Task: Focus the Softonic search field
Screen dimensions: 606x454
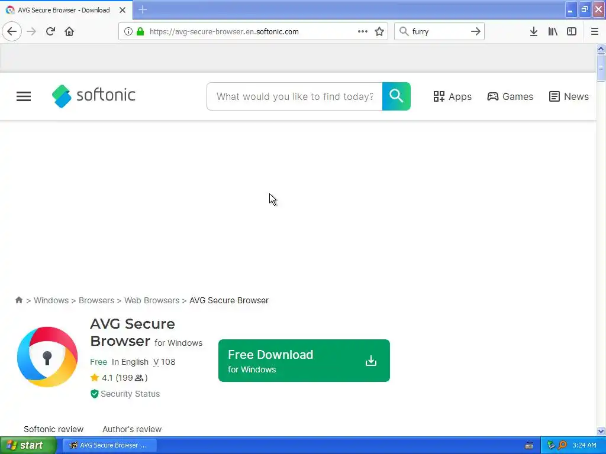Action: [x=295, y=96]
